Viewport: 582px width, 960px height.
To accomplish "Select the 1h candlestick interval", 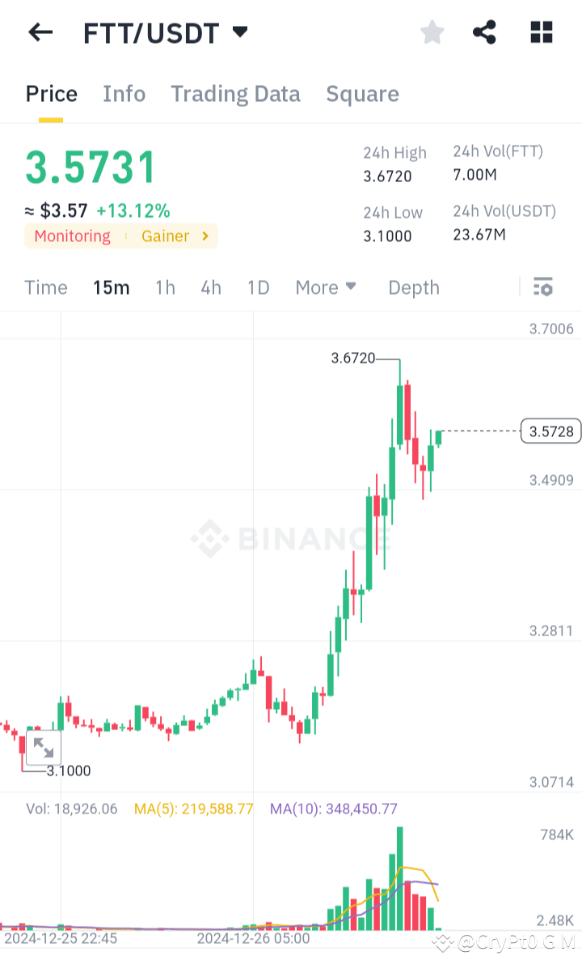I will pyautogui.click(x=165, y=287).
